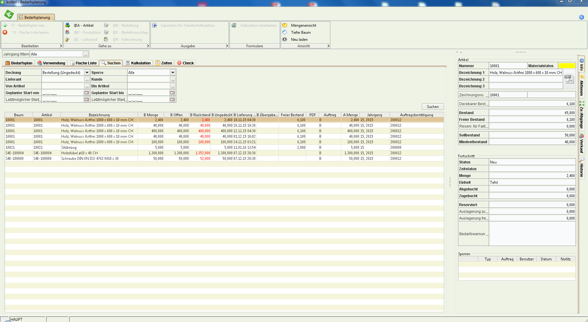Screen dimensions: 588x322
Task: Click the @B - Bestellung icon
Action: pyautogui.click(x=106, y=25)
